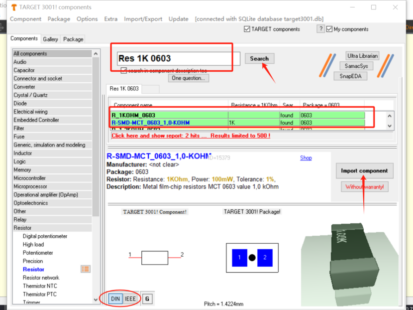Select All components category
413x310 pixels.
click(x=52, y=53)
